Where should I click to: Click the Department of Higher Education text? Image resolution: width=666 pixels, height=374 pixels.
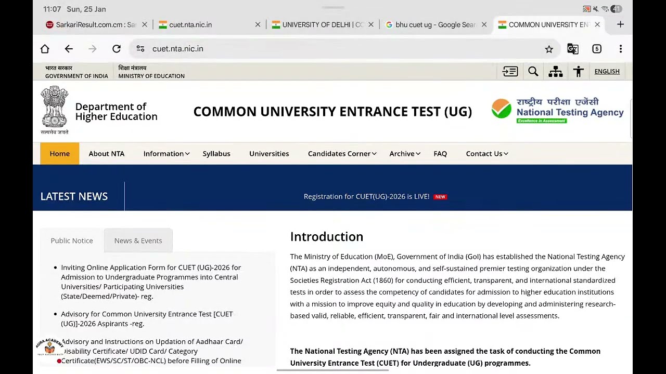pyautogui.click(x=117, y=112)
